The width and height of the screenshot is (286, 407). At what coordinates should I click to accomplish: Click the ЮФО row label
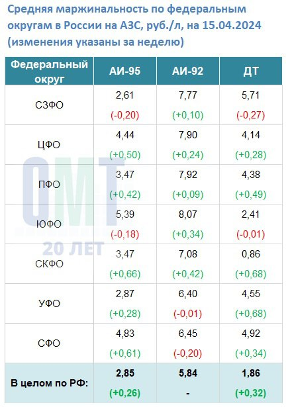[49, 224]
